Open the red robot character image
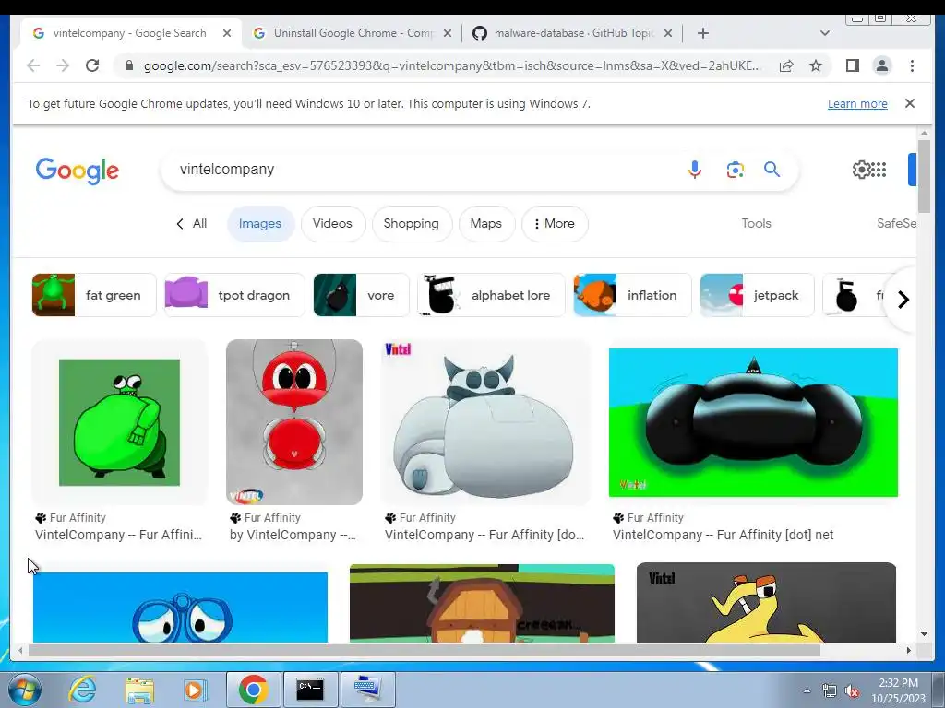945x708 pixels. (294, 422)
